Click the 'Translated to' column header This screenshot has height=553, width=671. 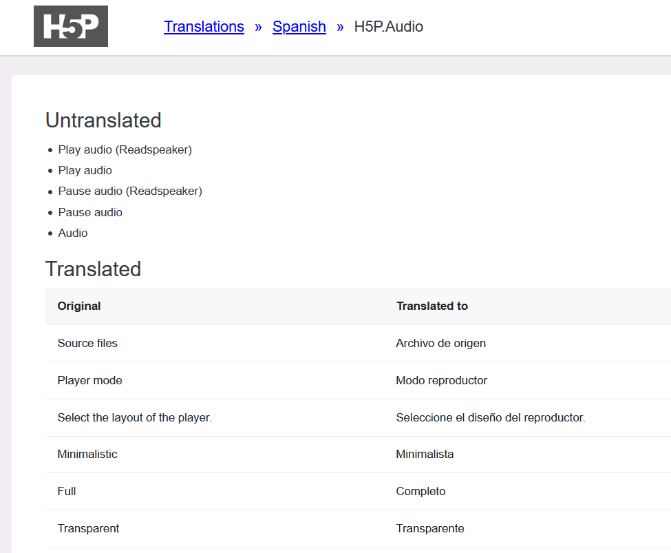click(432, 306)
